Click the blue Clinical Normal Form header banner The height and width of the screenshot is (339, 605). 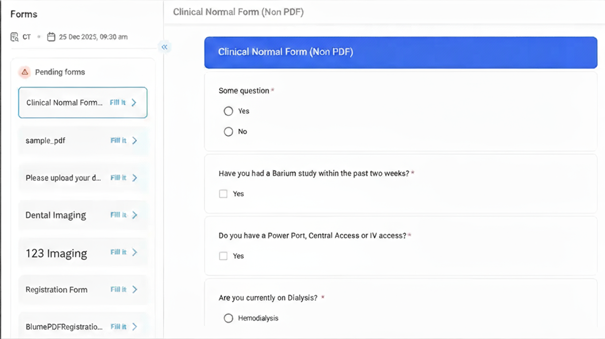coord(400,52)
